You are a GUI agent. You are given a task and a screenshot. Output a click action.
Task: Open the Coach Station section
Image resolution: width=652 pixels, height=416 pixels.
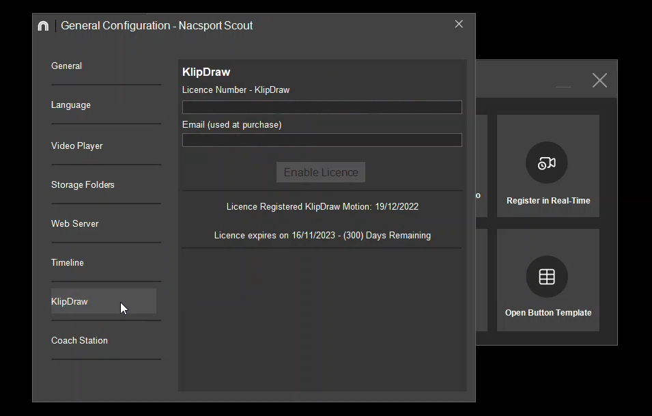pyautogui.click(x=79, y=340)
